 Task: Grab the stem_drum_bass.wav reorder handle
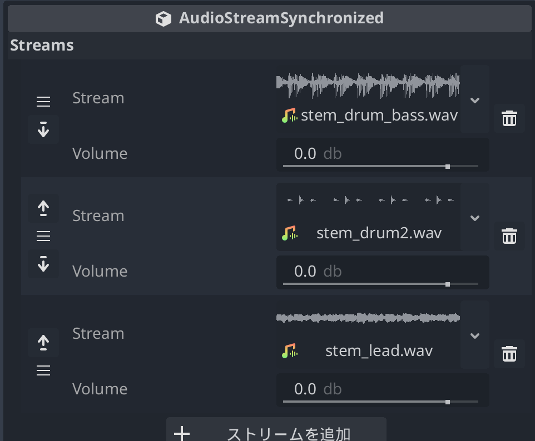43,102
